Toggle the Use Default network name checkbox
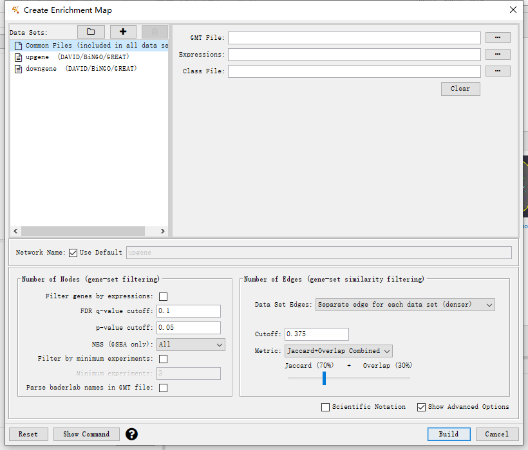This screenshot has height=450, width=528. pyautogui.click(x=73, y=253)
